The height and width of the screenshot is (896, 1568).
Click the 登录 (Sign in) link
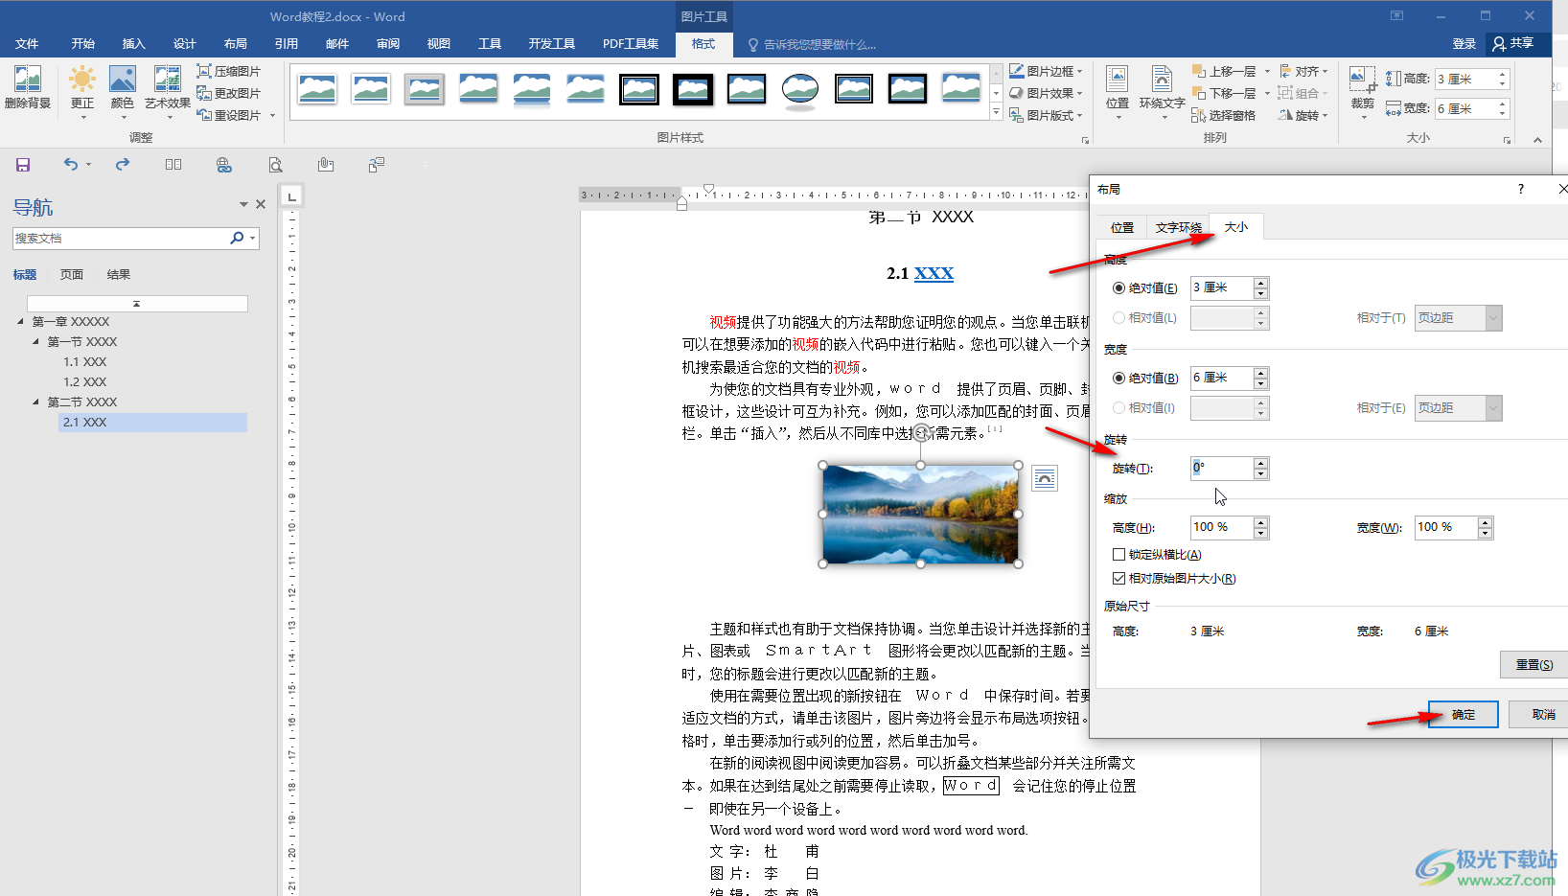[1464, 44]
